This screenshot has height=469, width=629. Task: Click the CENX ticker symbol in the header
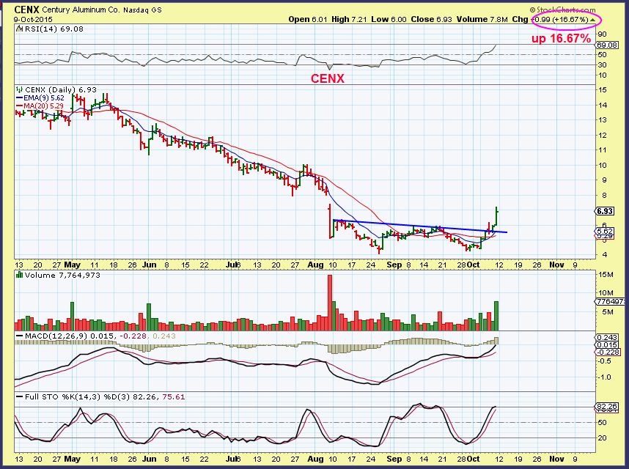[26, 10]
